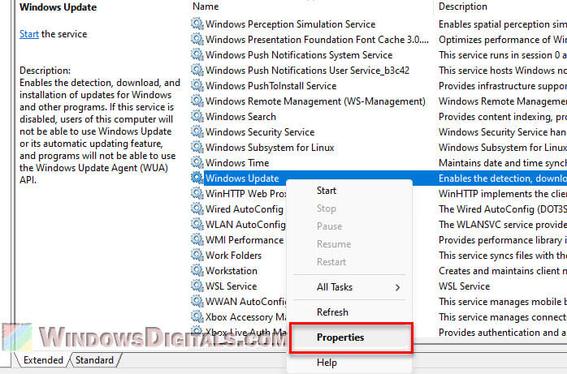Select Workstation service name
The height and width of the screenshot is (374, 567).
tap(232, 271)
